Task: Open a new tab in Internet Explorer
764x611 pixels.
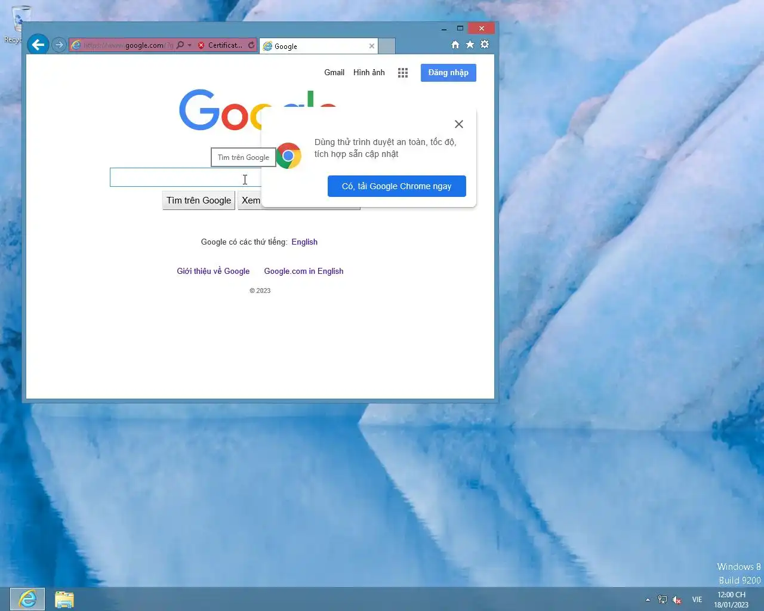Action: (387, 46)
